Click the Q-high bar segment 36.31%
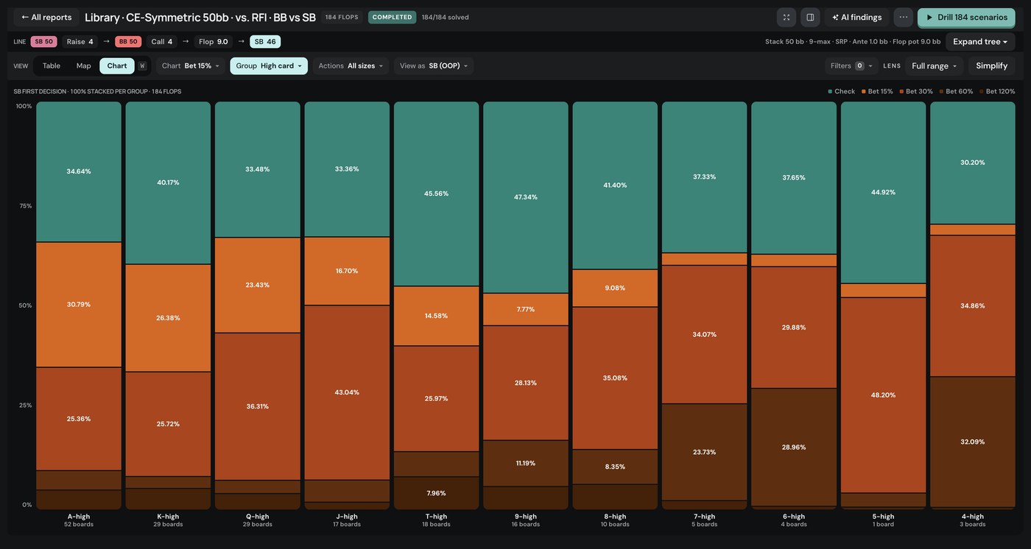Screen dimensions: 1031x549 258,406
